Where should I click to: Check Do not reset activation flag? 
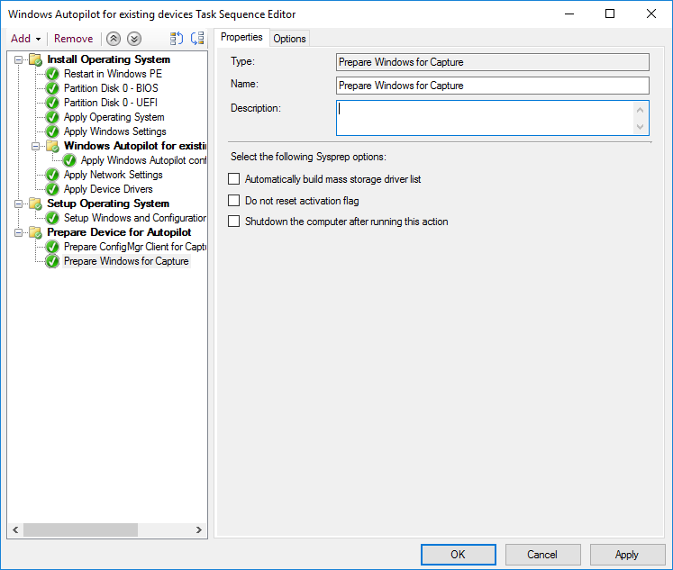pyautogui.click(x=233, y=200)
